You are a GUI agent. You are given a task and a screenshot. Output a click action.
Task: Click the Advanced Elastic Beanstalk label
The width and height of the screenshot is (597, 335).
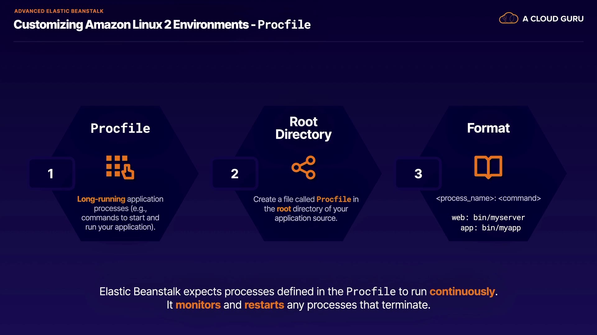pyautogui.click(x=59, y=11)
